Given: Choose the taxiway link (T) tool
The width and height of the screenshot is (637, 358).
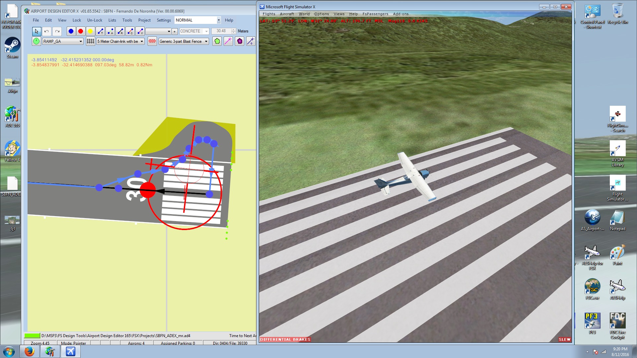Looking at the screenshot, I should pos(100,31).
